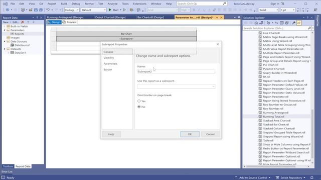Click the red Delete X in Report Data
Image resolution: width=321 pixels, height=180 pixels.
23,22
